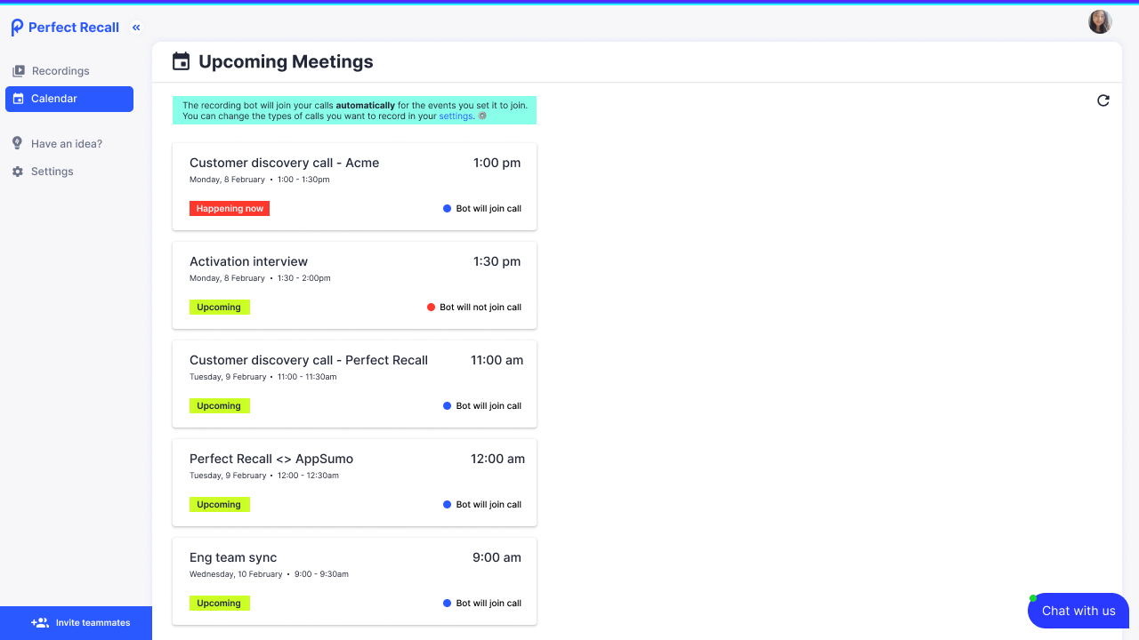Image resolution: width=1139 pixels, height=640 pixels.
Task: Click the gear icon in the banner
Action: click(482, 116)
